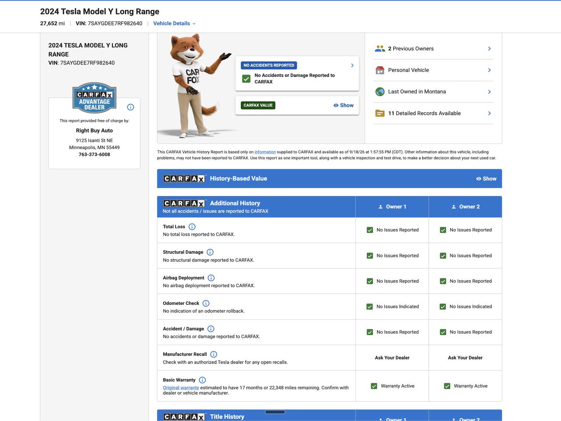Select the Owner 2 column header
Screen dimensions: 561x421
click(x=465, y=207)
